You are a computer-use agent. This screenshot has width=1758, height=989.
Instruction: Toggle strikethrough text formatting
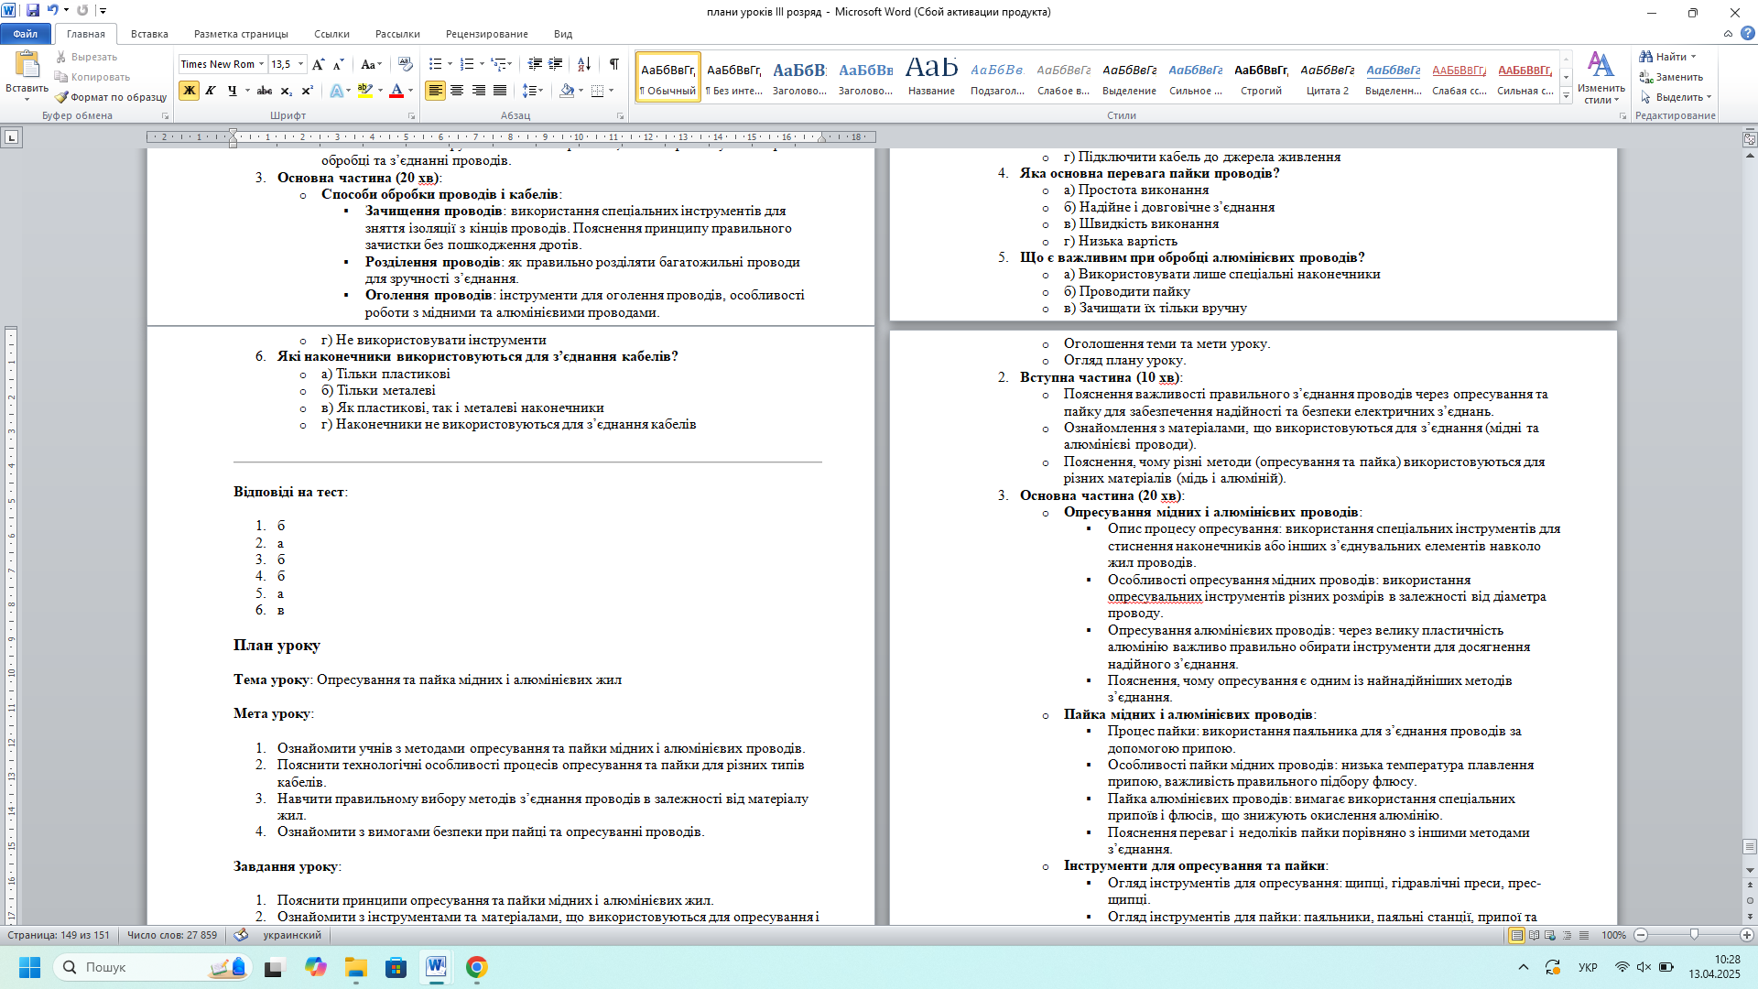[x=265, y=91]
